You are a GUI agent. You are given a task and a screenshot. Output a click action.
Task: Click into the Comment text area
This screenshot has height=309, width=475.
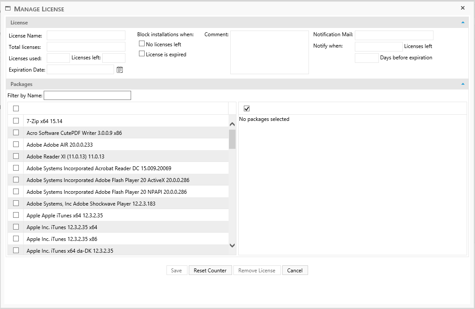(269, 52)
